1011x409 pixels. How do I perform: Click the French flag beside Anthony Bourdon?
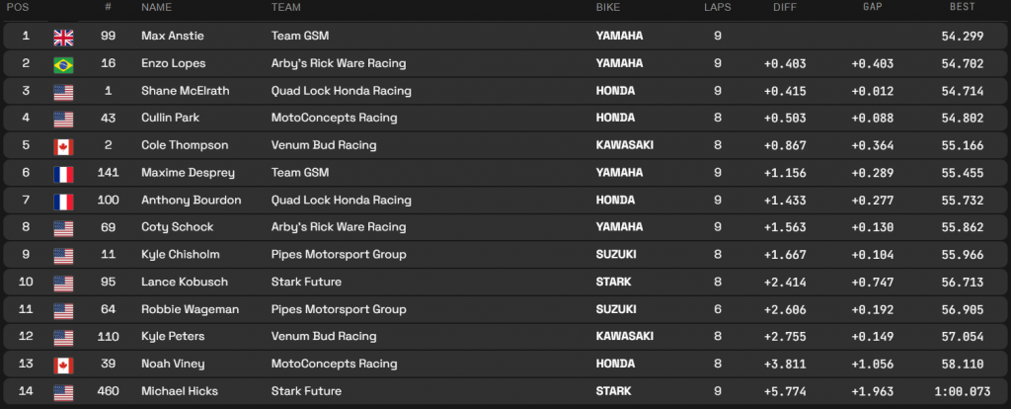click(x=63, y=201)
